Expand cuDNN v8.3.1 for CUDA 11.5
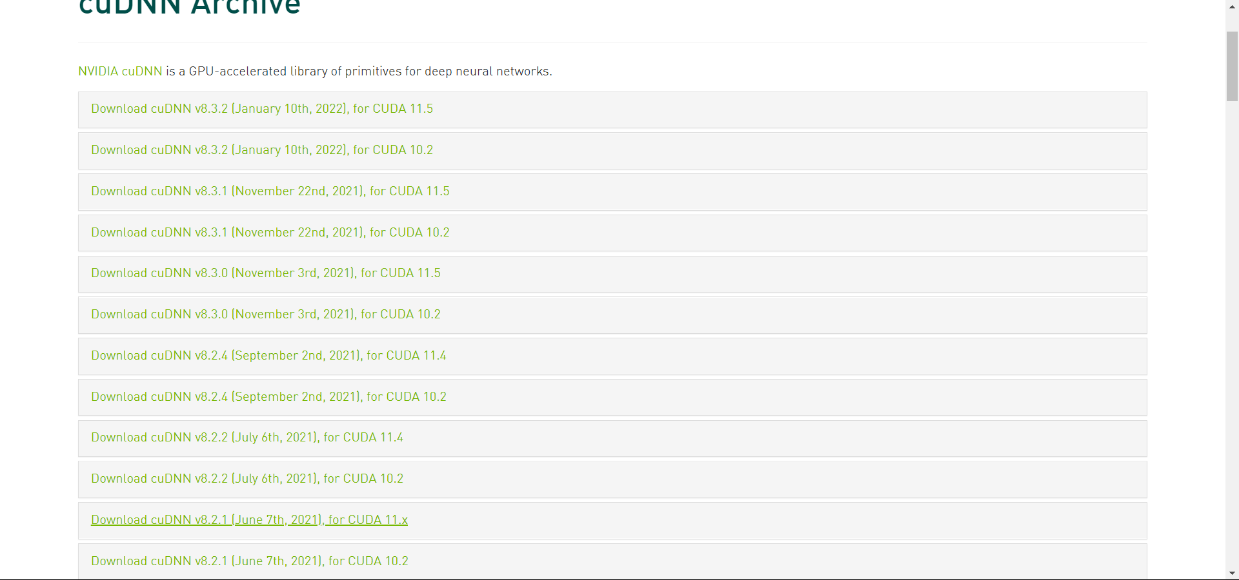This screenshot has width=1239, height=580. click(x=270, y=191)
